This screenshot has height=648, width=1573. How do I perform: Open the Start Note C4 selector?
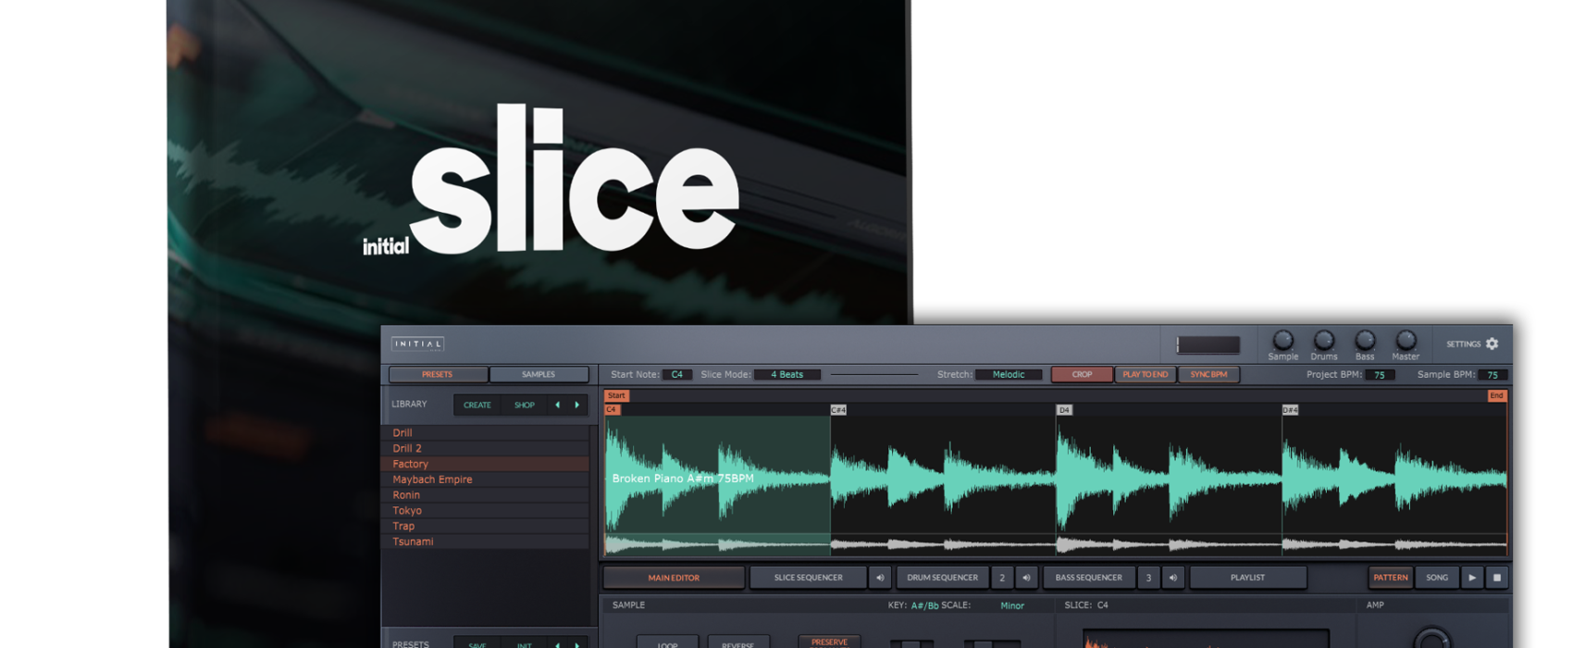pyautogui.click(x=677, y=375)
